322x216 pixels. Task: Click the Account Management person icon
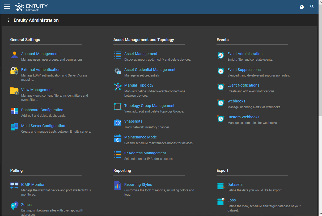[x=14, y=55]
